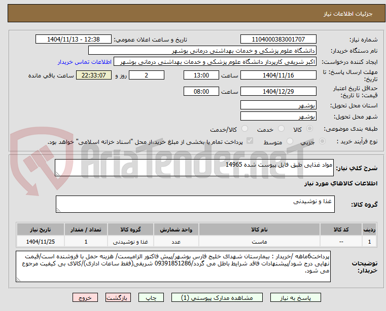Screen dimensions: 386x311
Task: Click the row number 1 cell
Action: (x=369, y=242)
